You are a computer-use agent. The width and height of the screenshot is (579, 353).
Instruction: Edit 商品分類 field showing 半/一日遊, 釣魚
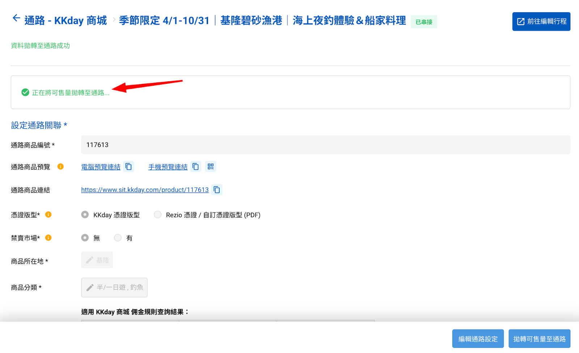pyautogui.click(x=114, y=288)
